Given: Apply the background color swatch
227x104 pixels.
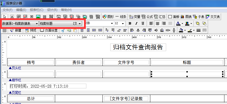Looking at the screenshot, I should [187, 23].
